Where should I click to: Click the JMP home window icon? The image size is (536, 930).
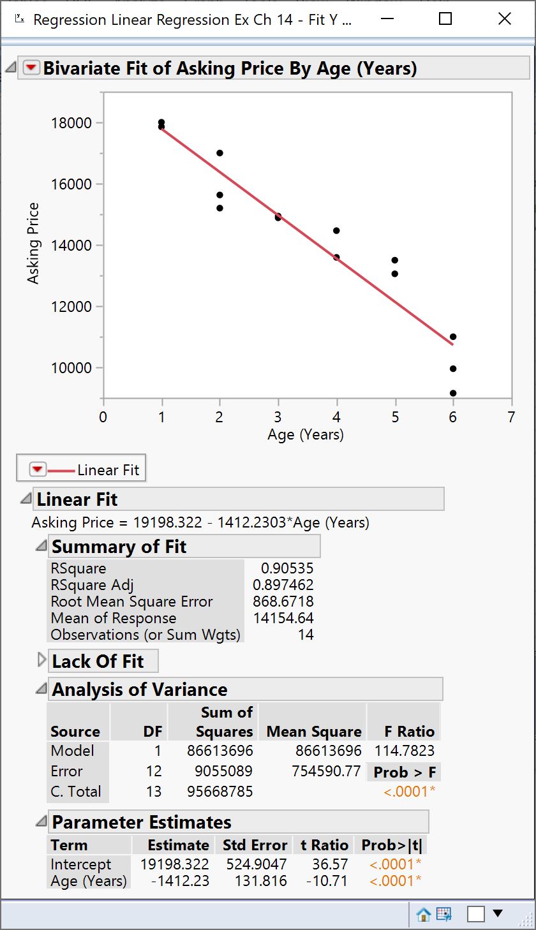pyautogui.click(x=423, y=915)
